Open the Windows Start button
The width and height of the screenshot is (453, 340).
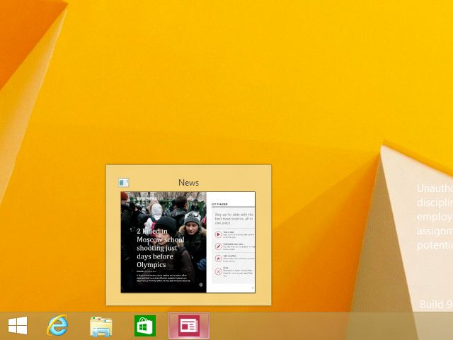click(x=18, y=326)
